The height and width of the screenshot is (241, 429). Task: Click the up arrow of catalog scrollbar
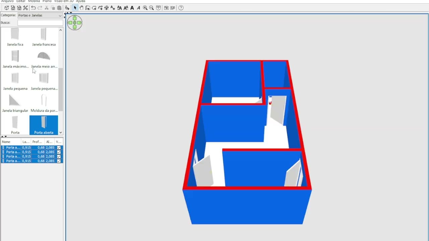[61, 30]
